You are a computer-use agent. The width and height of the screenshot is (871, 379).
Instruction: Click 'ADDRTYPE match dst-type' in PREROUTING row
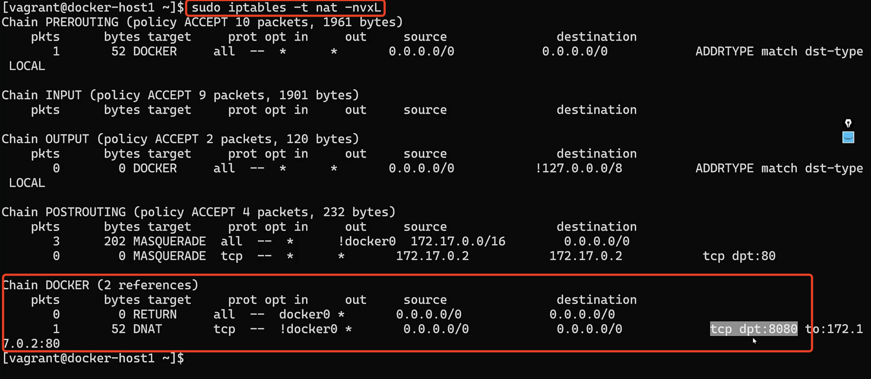click(779, 52)
